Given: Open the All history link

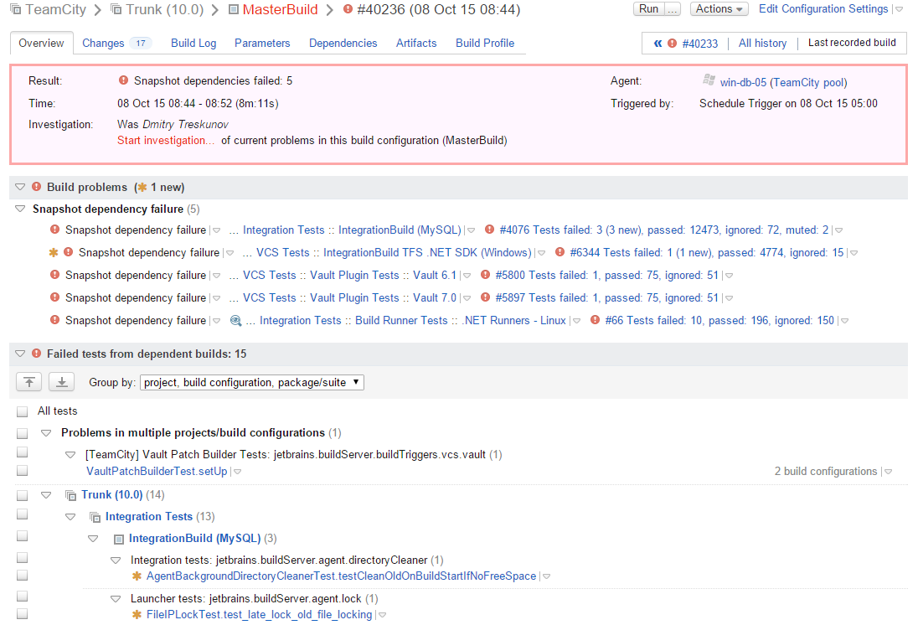Looking at the screenshot, I should pos(762,44).
